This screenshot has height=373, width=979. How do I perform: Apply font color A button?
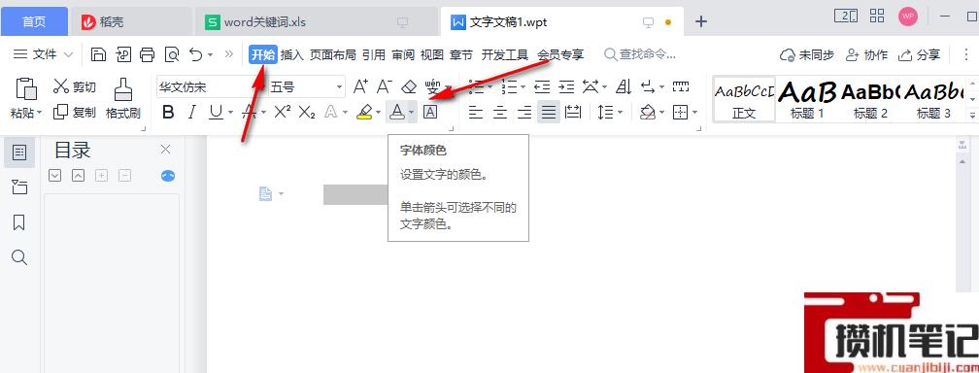[x=396, y=113]
